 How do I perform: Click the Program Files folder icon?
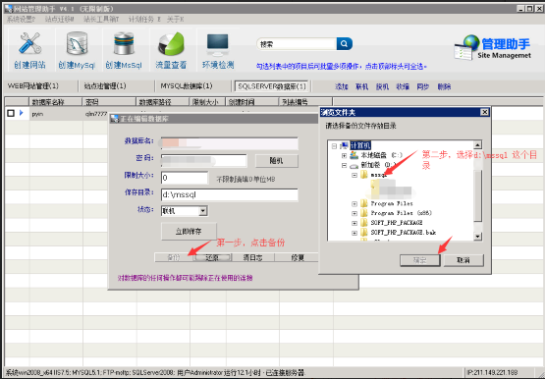click(364, 203)
